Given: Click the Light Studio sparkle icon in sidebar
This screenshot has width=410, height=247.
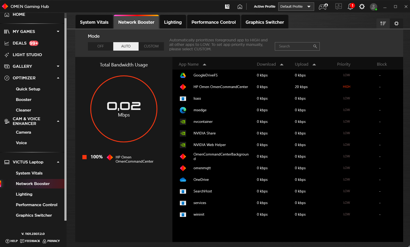Looking at the screenshot, I should (7, 55).
